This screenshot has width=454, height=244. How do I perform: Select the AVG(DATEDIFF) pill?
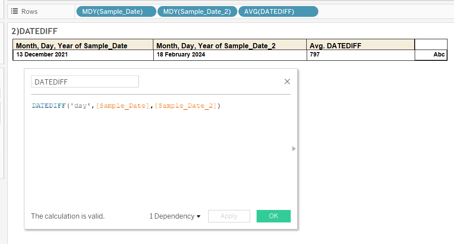pyautogui.click(x=278, y=12)
